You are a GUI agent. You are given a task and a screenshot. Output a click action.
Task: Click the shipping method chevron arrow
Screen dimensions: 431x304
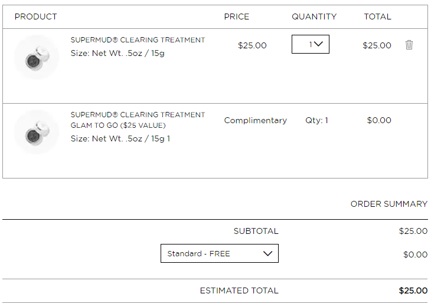[267, 253]
